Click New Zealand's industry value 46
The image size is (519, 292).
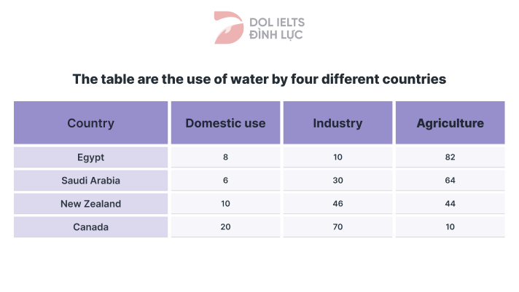click(337, 204)
